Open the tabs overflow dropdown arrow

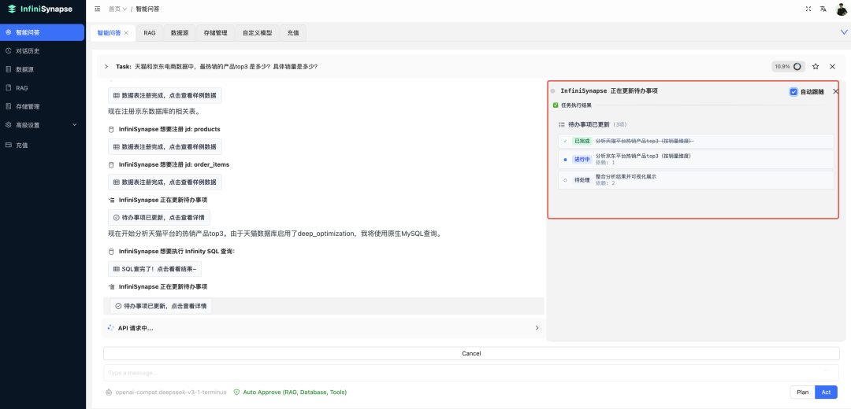click(844, 32)
